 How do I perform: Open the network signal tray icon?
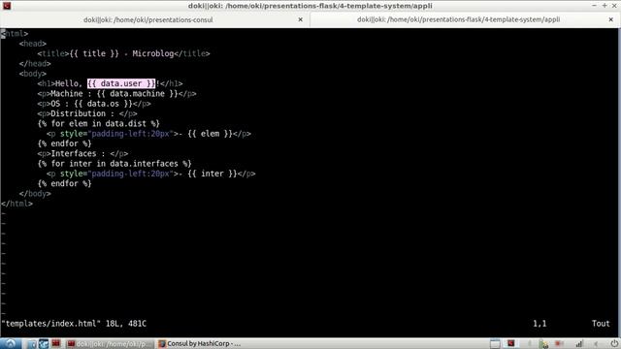pos(579,344)
